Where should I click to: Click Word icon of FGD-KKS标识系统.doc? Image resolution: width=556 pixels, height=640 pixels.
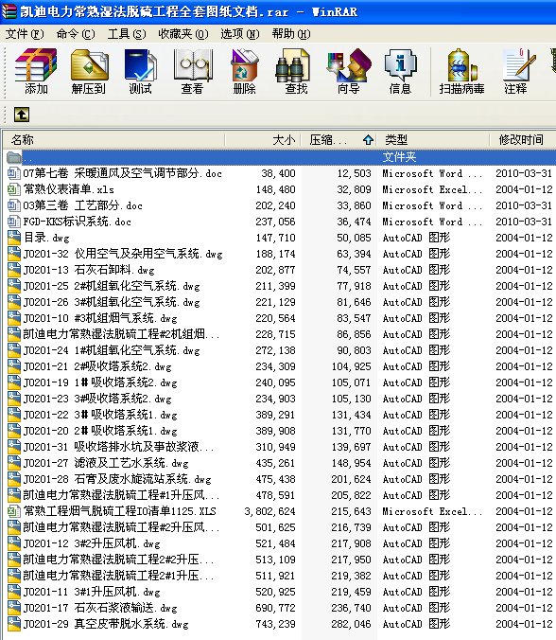coord(13,222)
